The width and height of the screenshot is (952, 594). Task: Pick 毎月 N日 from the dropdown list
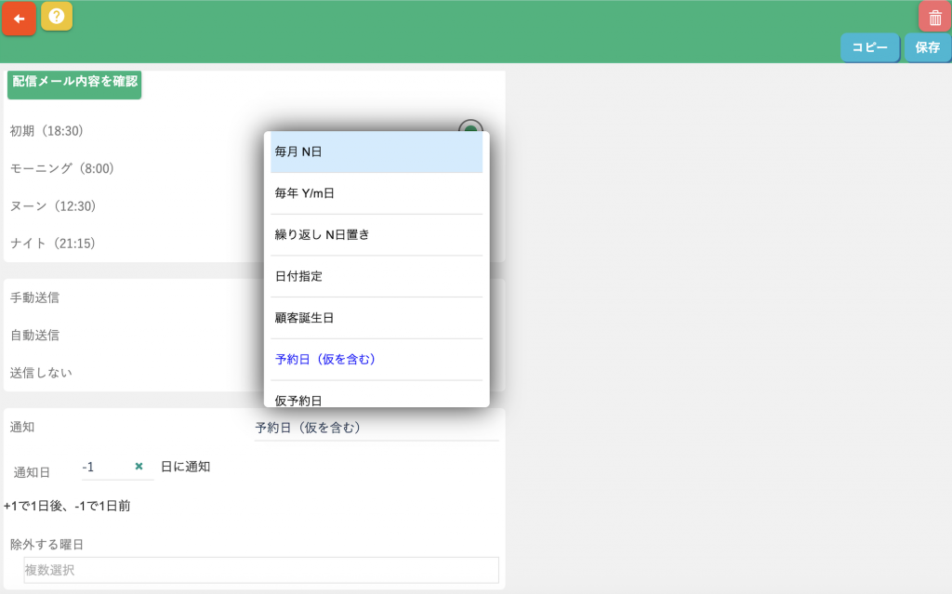pyautogui.click(x=377, y=152)
